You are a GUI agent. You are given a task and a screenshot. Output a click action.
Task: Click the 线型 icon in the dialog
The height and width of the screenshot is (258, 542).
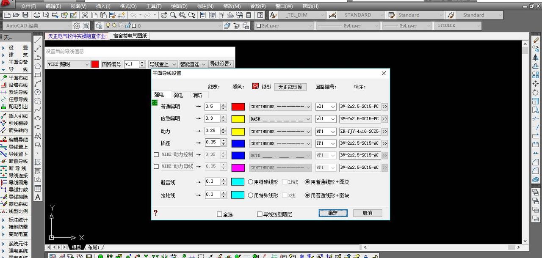pos(255,86)
